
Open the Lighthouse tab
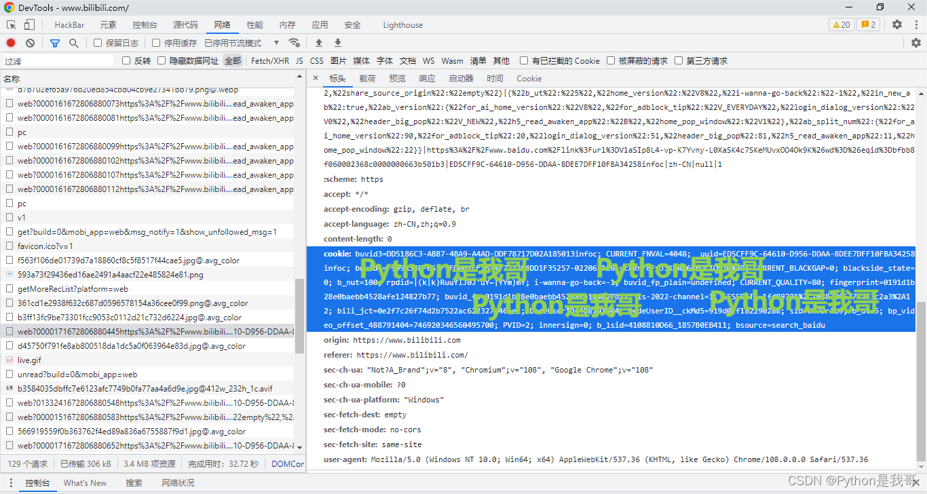click(402, 25)
